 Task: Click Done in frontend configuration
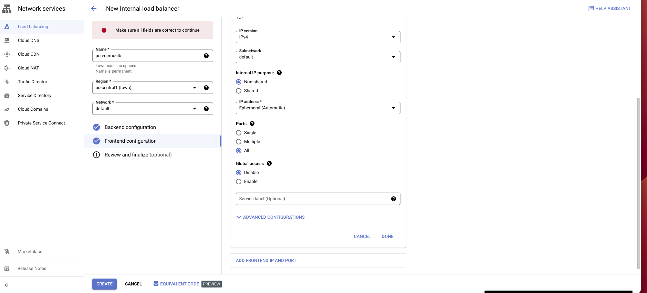pyautogui.click(x=387, y=237)
